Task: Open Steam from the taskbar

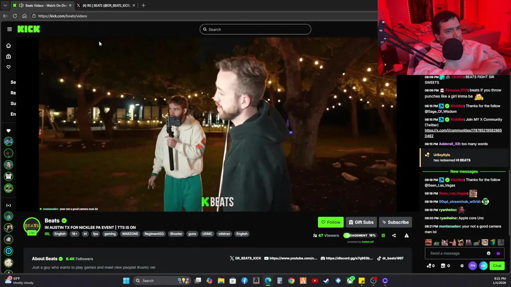Action: coord(326,281)
